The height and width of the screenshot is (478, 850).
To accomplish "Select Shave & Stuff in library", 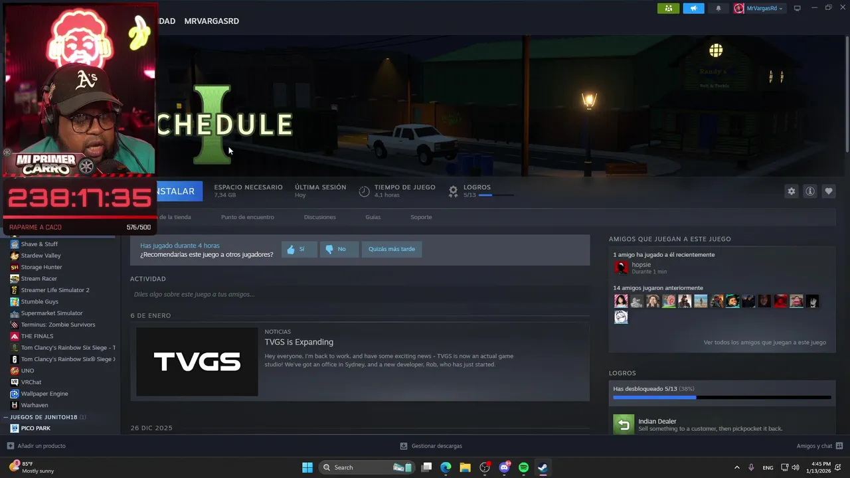I will click(x=39, y=244).
